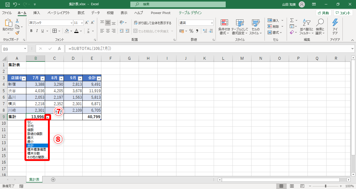
Task: Click the Insert Function fx icon
Action: point(59,49)
